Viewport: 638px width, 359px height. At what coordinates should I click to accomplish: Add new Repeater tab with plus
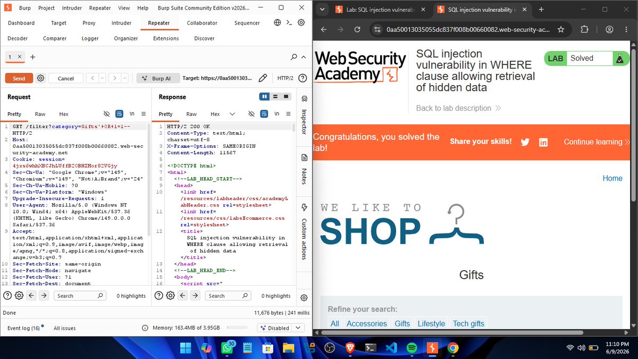point(32,57)
